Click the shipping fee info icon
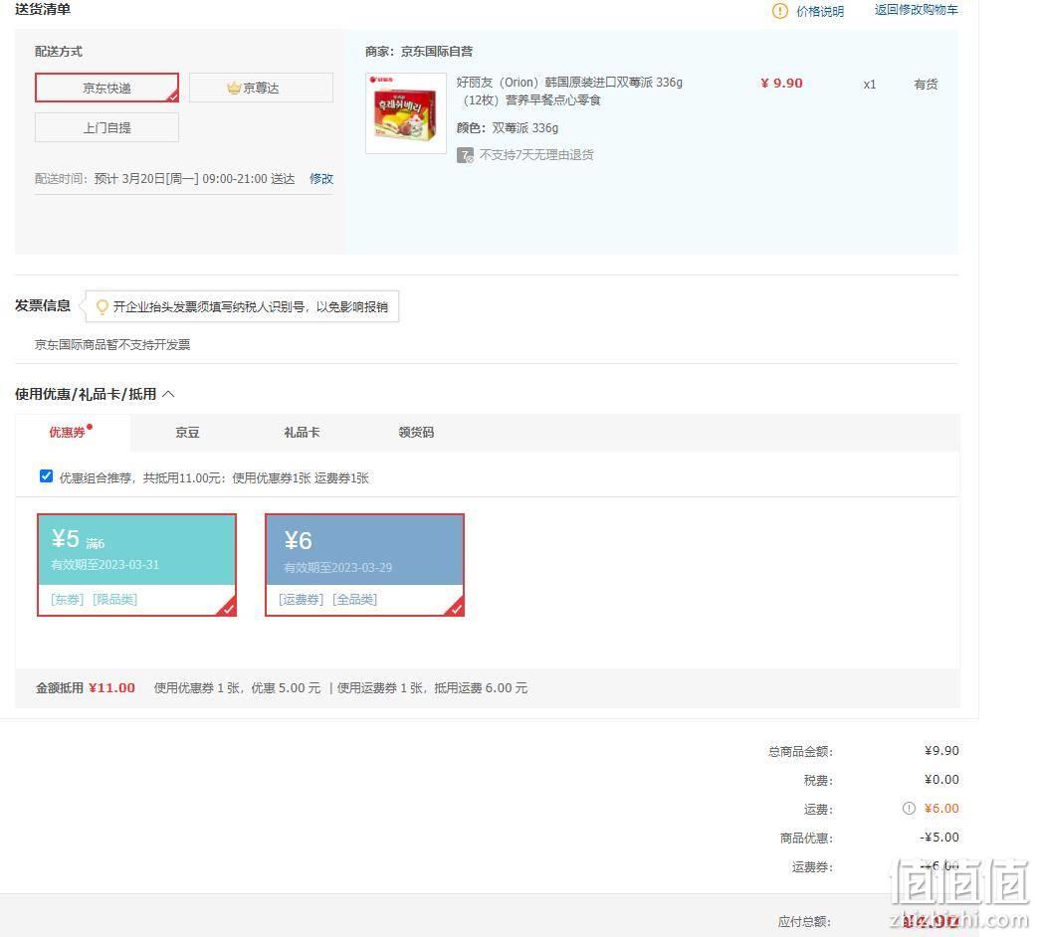This screenshot has width=1038, height=937. tap(909, 808)
